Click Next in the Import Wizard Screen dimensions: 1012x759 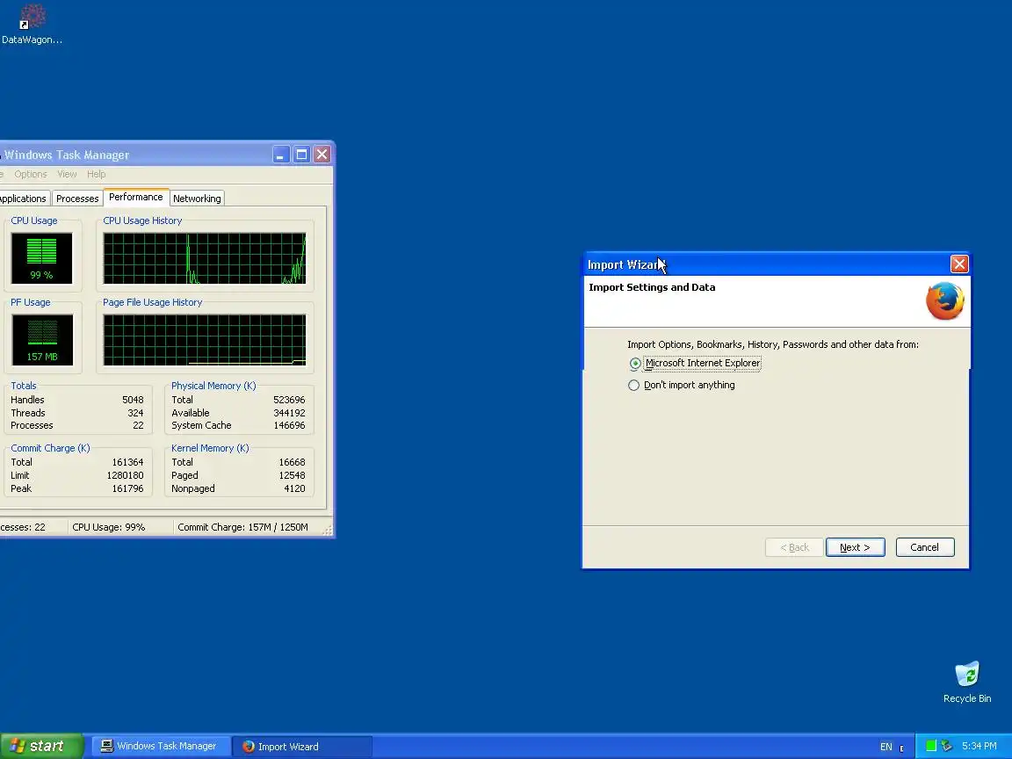tap(855, 547)
